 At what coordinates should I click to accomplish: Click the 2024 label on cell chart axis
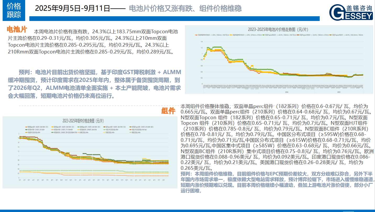click(x=286, y=92)
